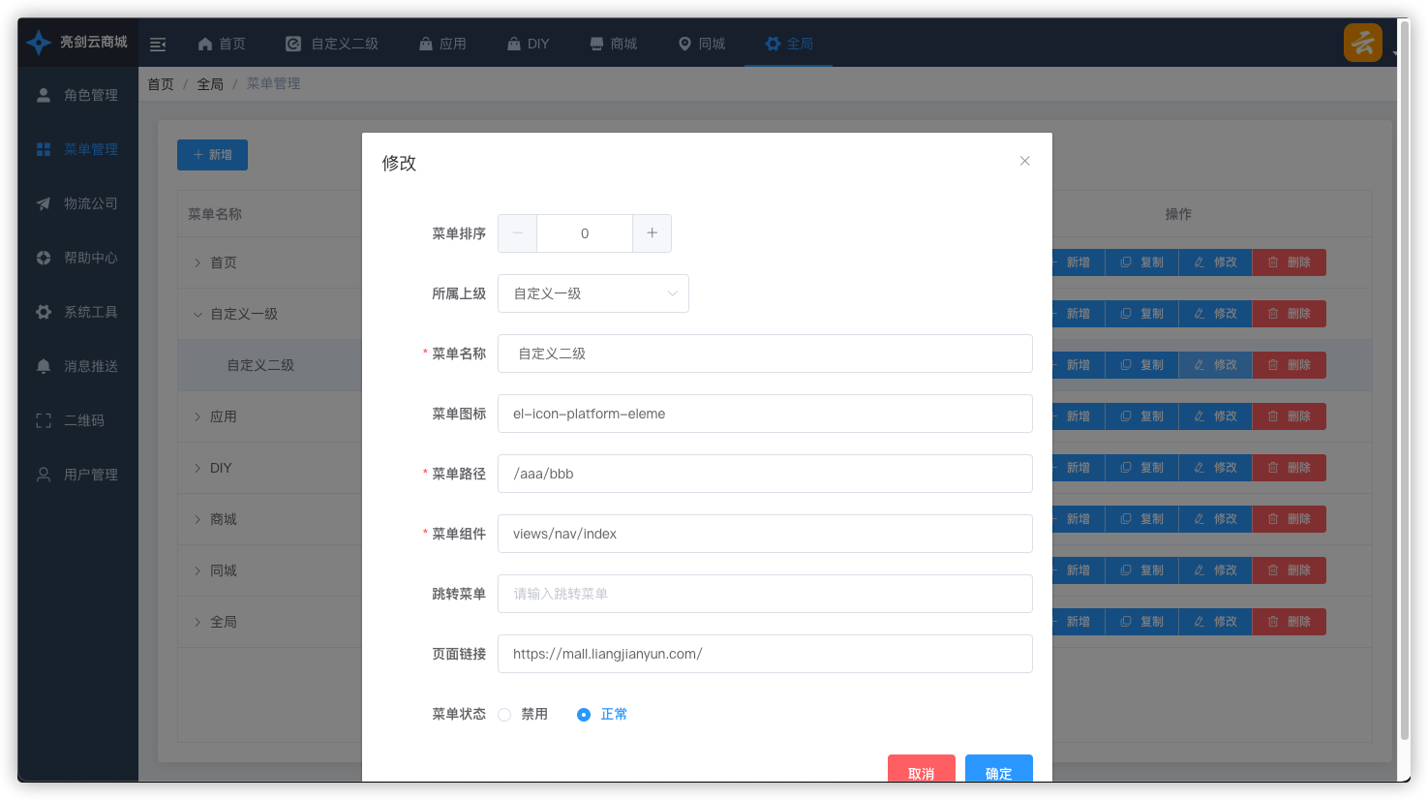Click the 菜单名称 input field
Image resolution: width=1428 pixels, height=800 pixels.
pyautogui.click(x=765, y=354)
